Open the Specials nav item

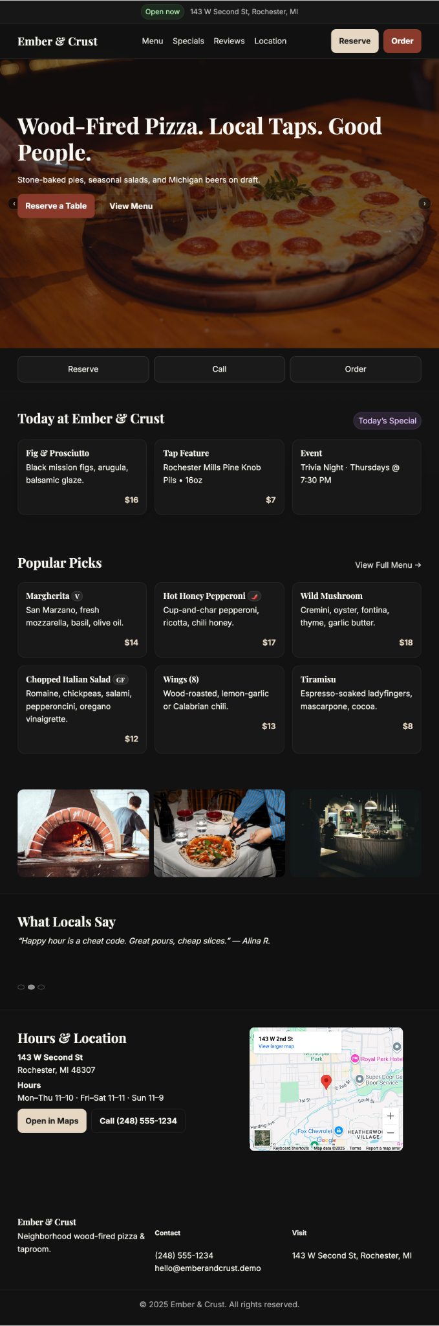[x=188, y=41]
